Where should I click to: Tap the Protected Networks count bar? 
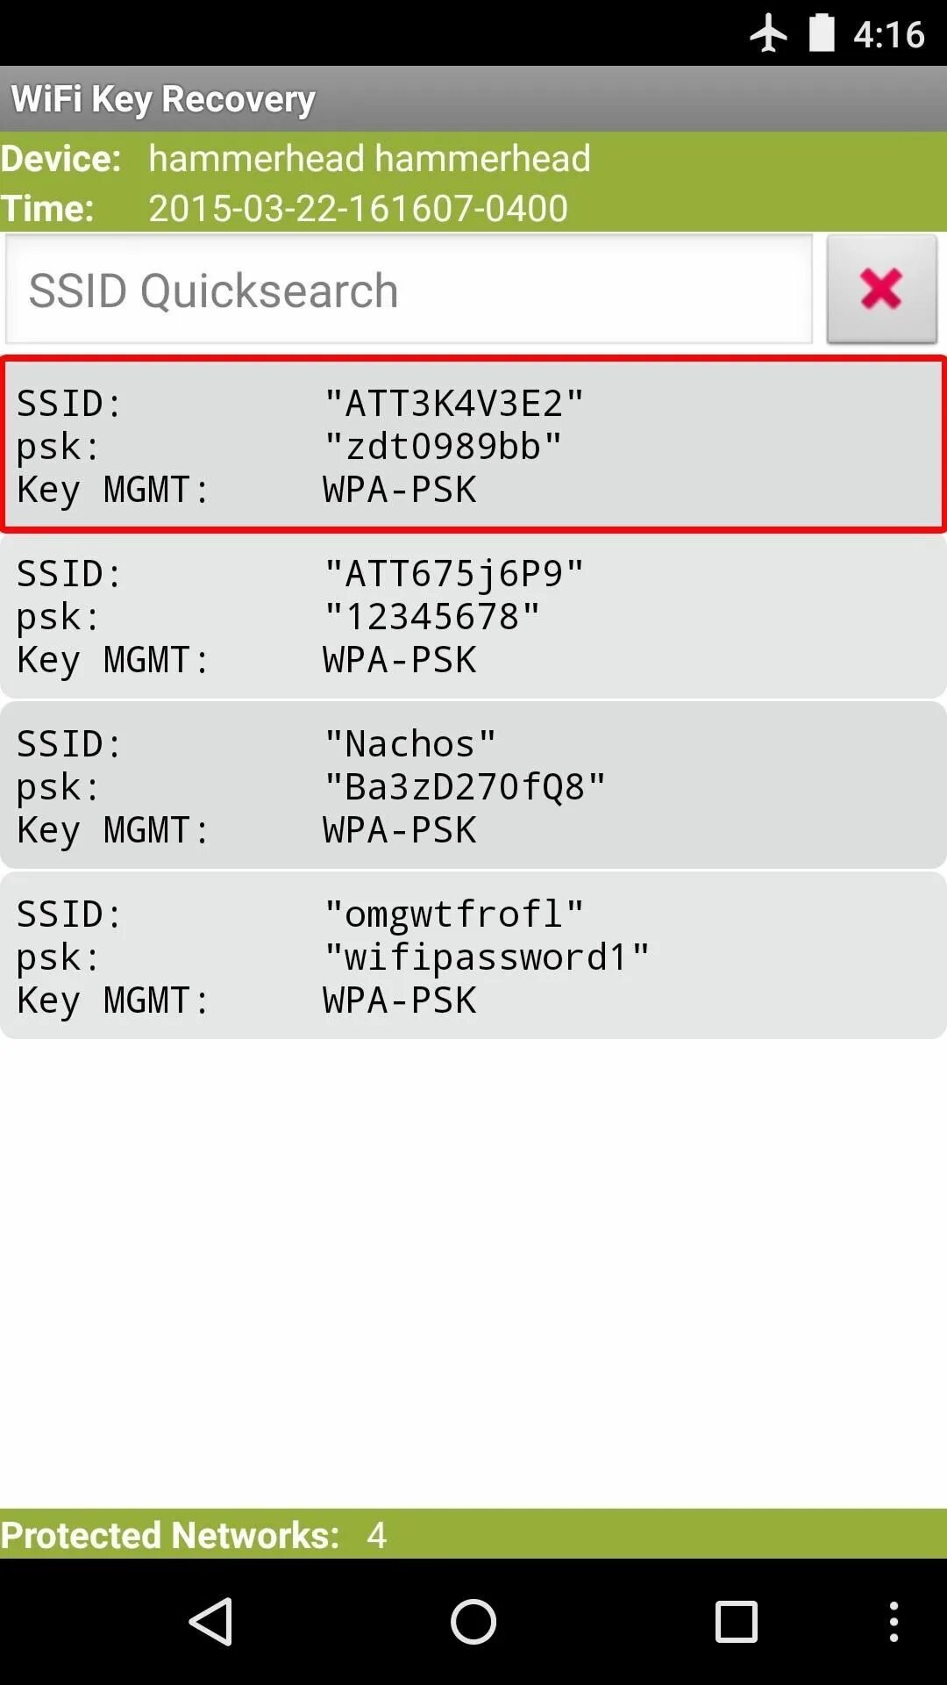click(x=473, y=1534)
